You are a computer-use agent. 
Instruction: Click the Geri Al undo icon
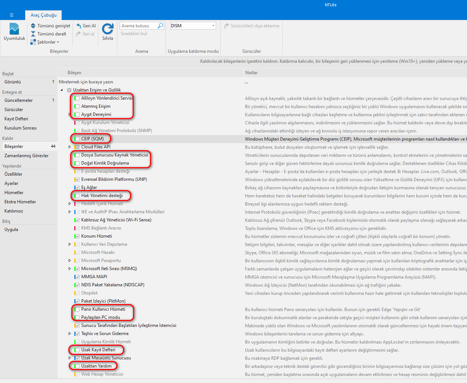(79, 26)
